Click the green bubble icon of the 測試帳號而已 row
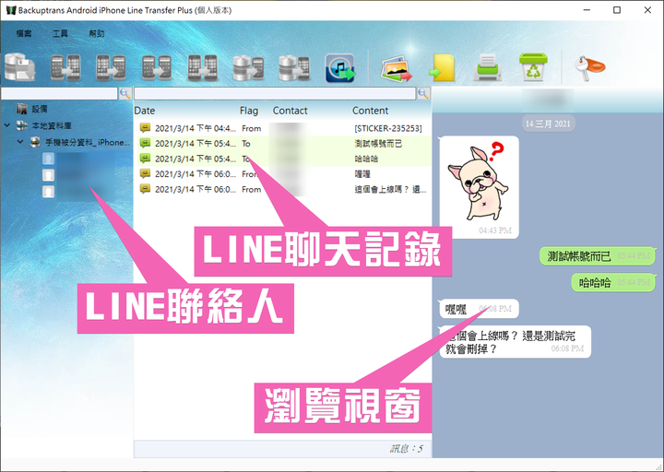 [146, 143]
